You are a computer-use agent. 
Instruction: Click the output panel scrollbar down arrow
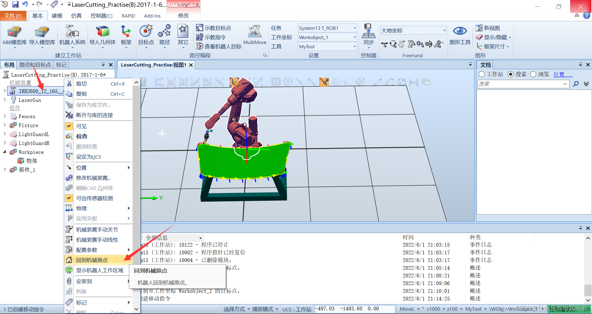point(588,300)
